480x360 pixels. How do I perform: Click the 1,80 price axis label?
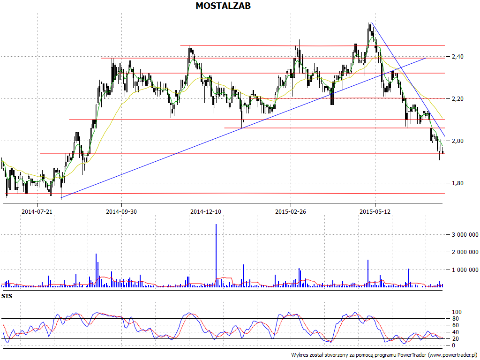click(x=457, y=183)
